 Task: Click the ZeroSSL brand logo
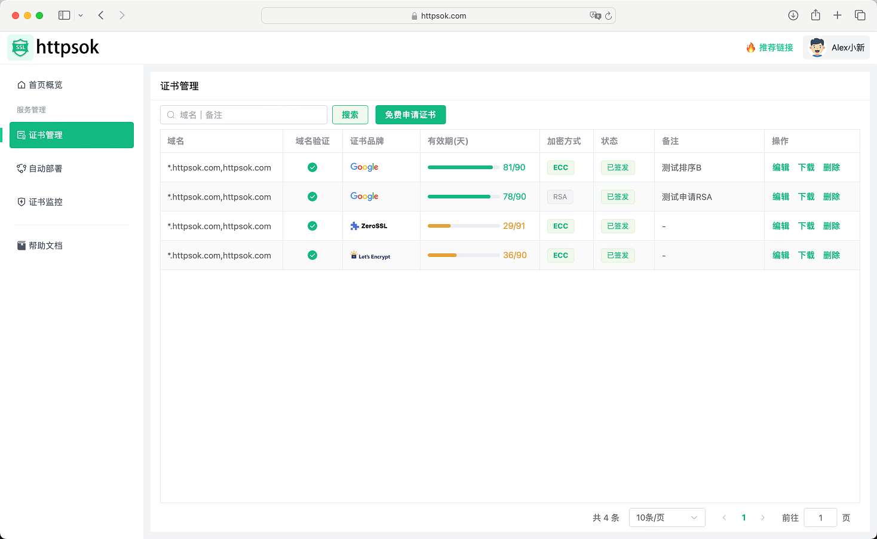(369, 226)
